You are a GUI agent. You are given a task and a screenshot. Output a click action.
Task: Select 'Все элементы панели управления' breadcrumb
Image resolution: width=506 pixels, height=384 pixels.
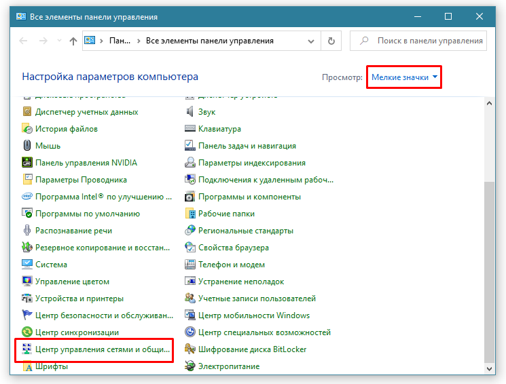pyautogui.click(x=209, y=41)
